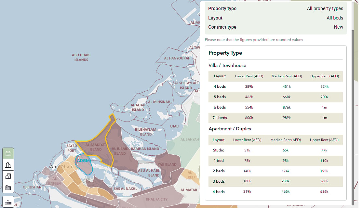Change the Layout All beds filter

coord(276,18)
